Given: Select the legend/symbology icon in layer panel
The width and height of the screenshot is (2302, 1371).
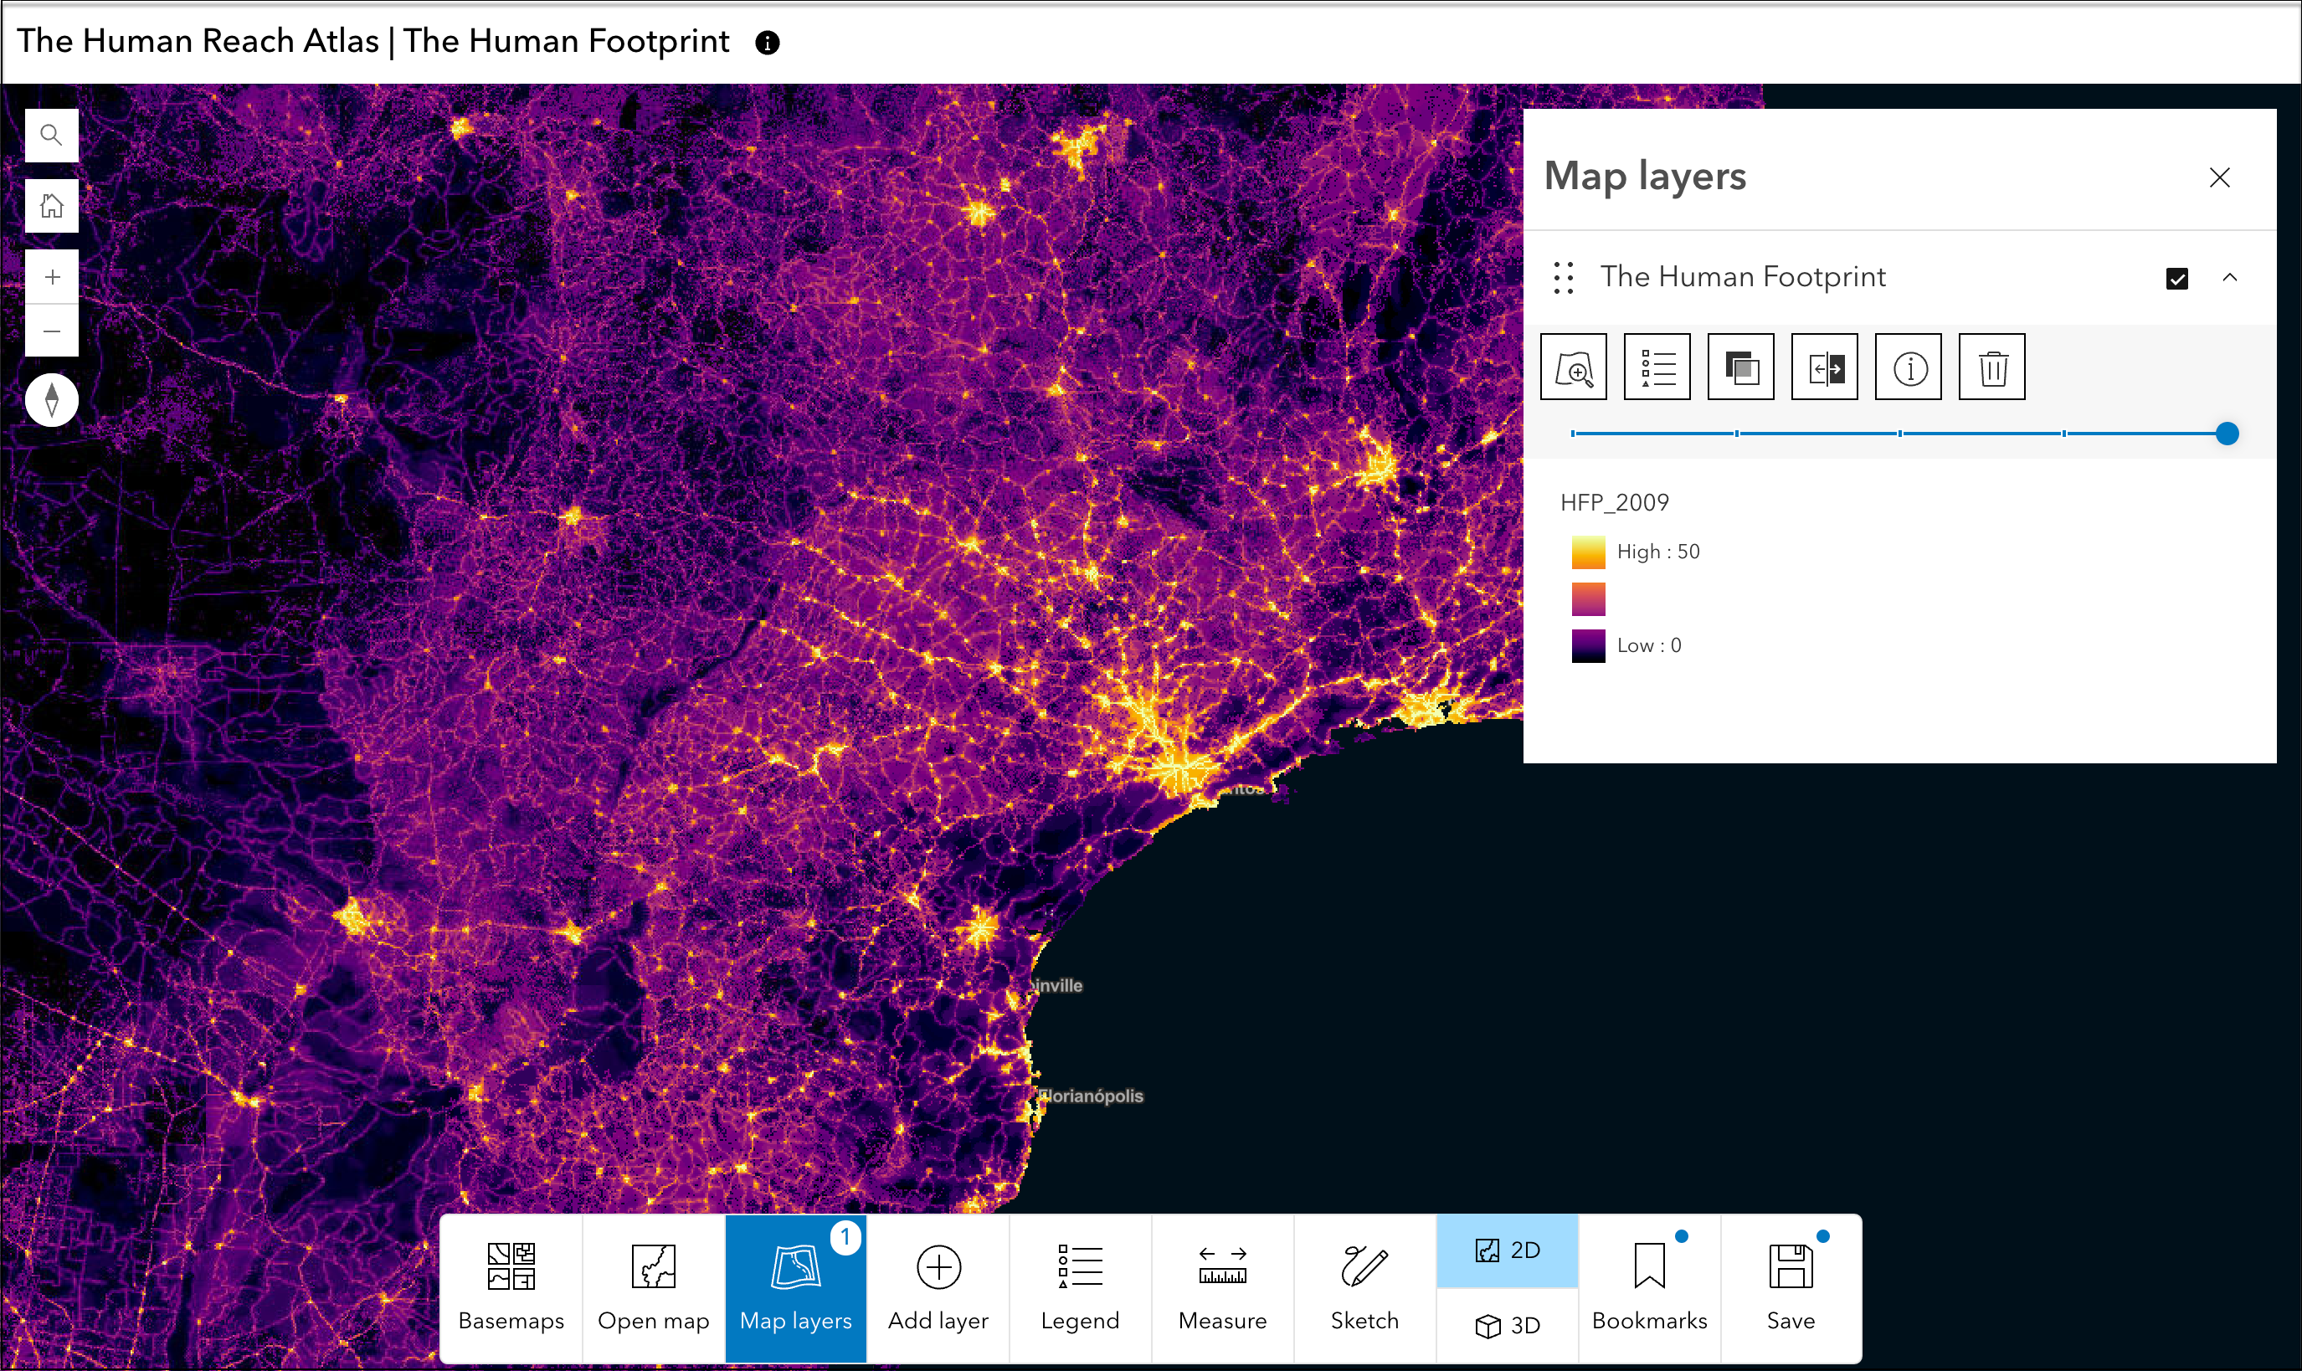Looking at the screenshot, I should click(x=1657, y=366).
